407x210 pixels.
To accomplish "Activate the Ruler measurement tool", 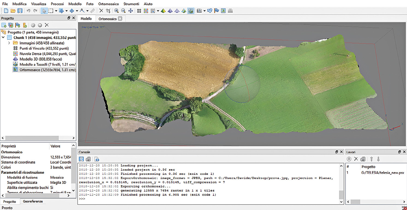I will [x=92, y=11].
